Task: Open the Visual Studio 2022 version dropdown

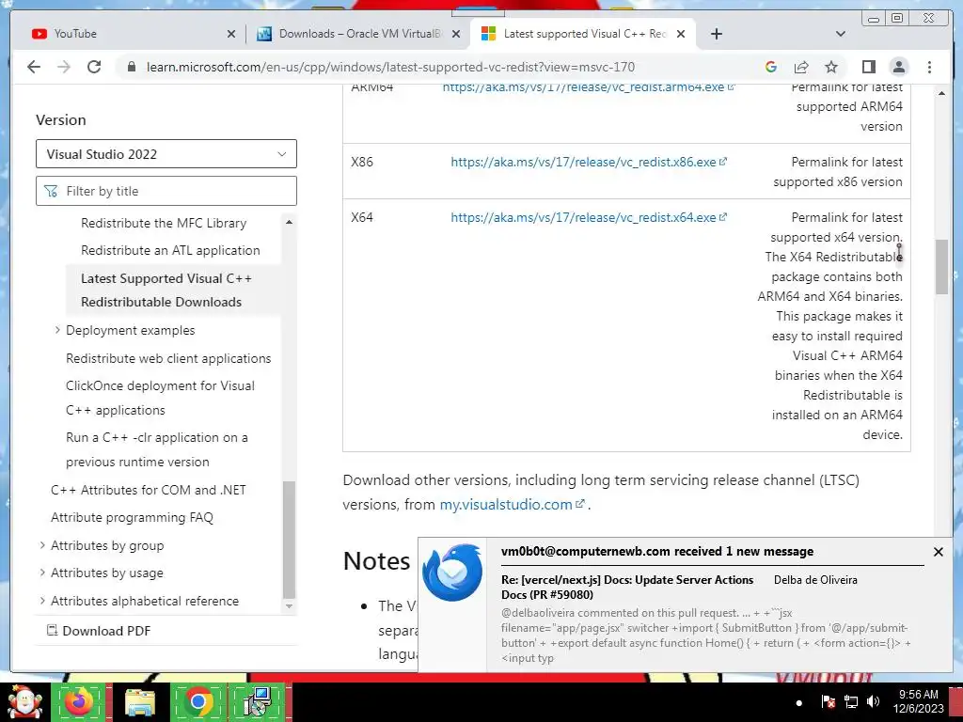Action: coord(166,154)
